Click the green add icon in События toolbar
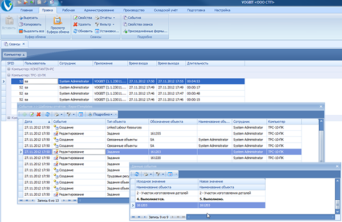 coord(25,114)
